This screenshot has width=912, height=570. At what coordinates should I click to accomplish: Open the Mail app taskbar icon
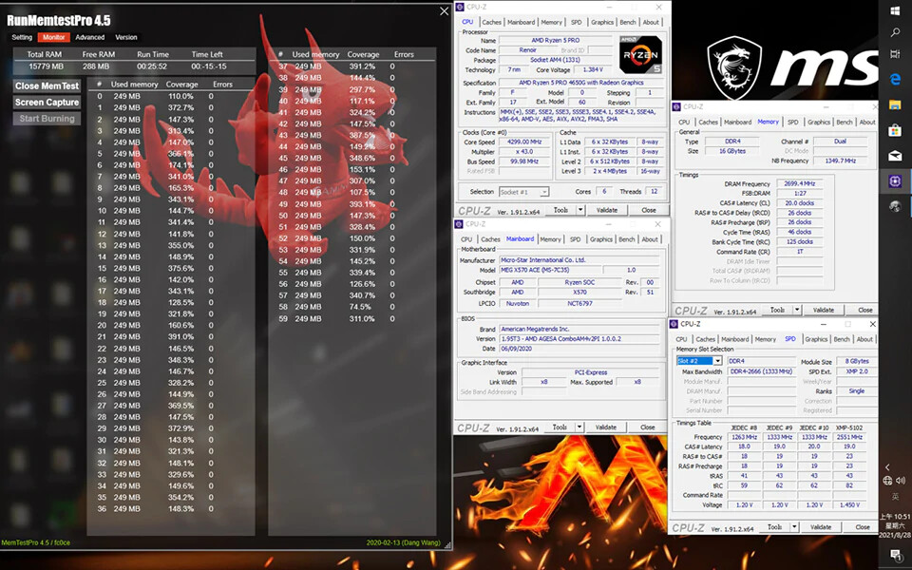click(x=895, y=155)
